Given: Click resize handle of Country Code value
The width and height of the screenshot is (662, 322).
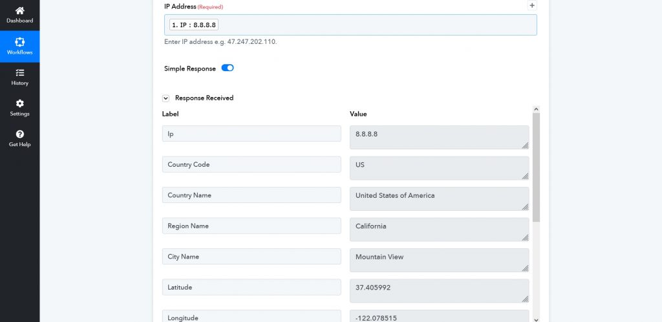Looking at the screenshot, I should [x=525, y=176].
